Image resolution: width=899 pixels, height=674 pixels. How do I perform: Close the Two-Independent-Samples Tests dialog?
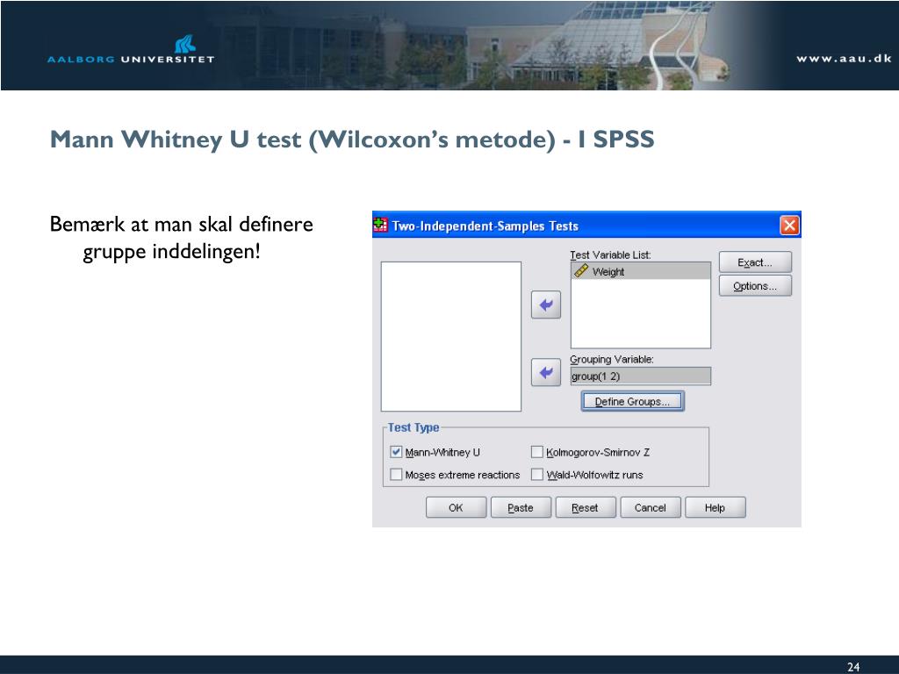(789, 226)
